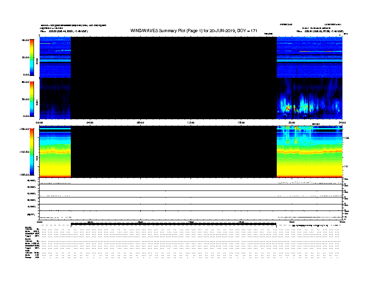Image resolution: width=369 pixels, height=285 pixels.
Task: Click the TNR color scale bar
Action: tap(32, 152)
